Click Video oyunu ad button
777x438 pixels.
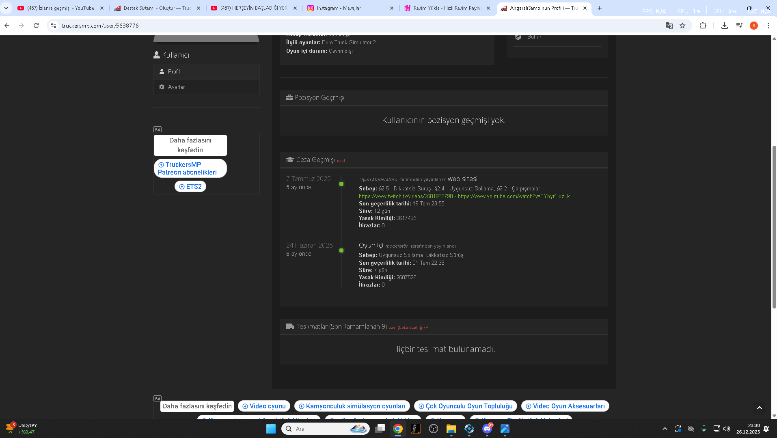[264, 406]
